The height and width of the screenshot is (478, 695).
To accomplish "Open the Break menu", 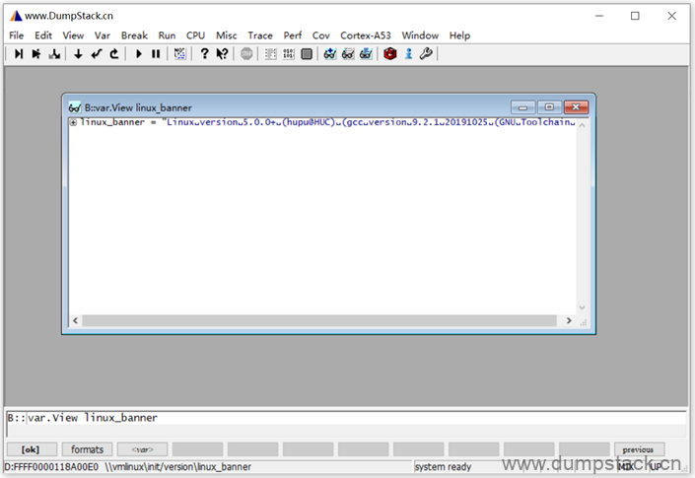I will [x=134, y=35].
